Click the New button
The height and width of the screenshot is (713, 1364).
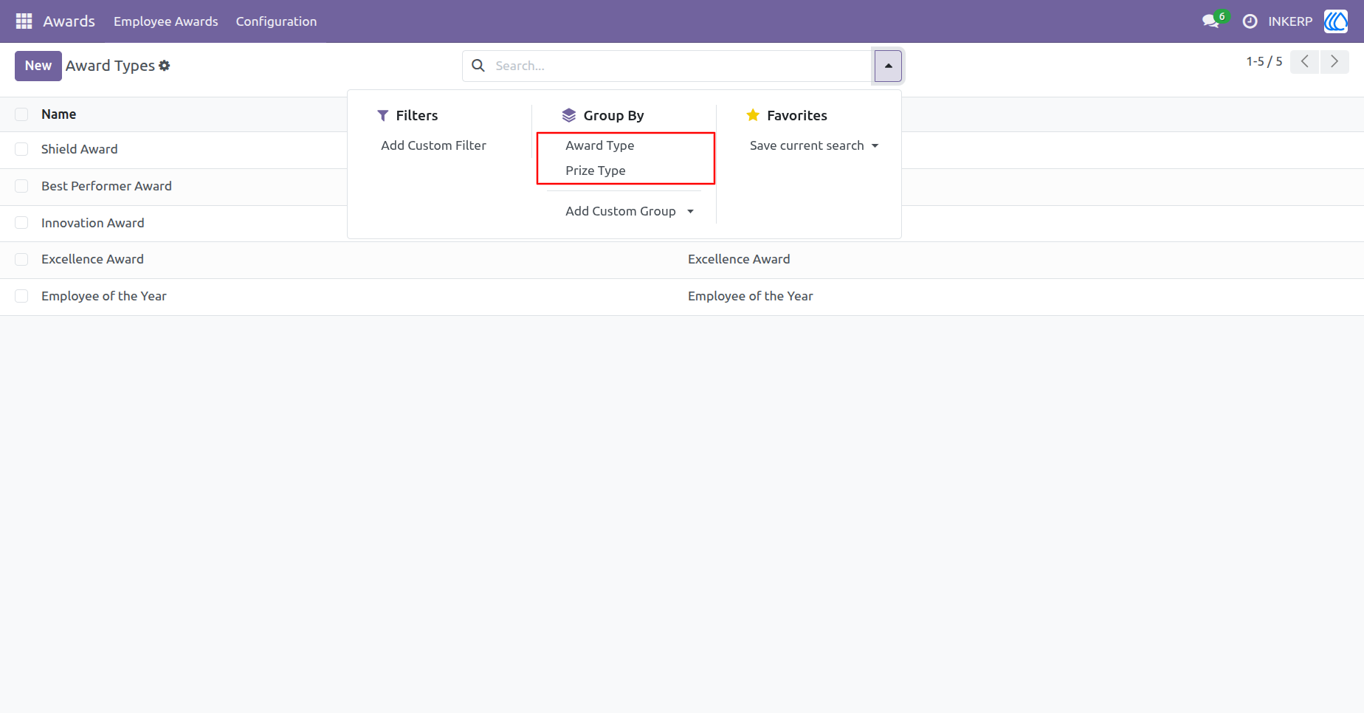(x=38, y=66)
